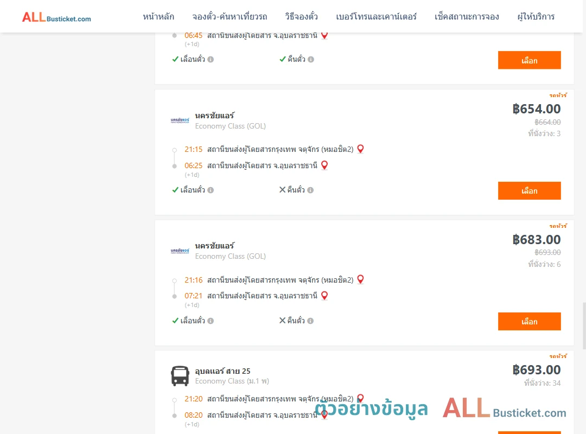Open the วิธีจองตั๋ว menu item

click(x=301, y=17)
